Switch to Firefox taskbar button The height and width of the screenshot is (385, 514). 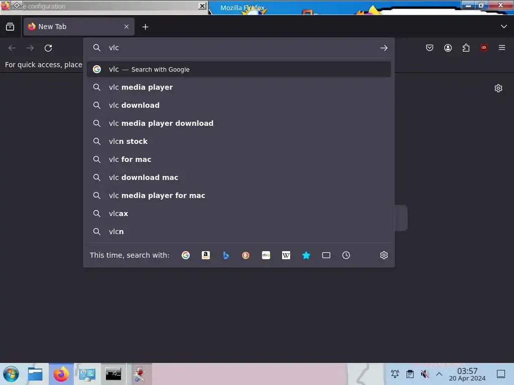click(61, 374)
